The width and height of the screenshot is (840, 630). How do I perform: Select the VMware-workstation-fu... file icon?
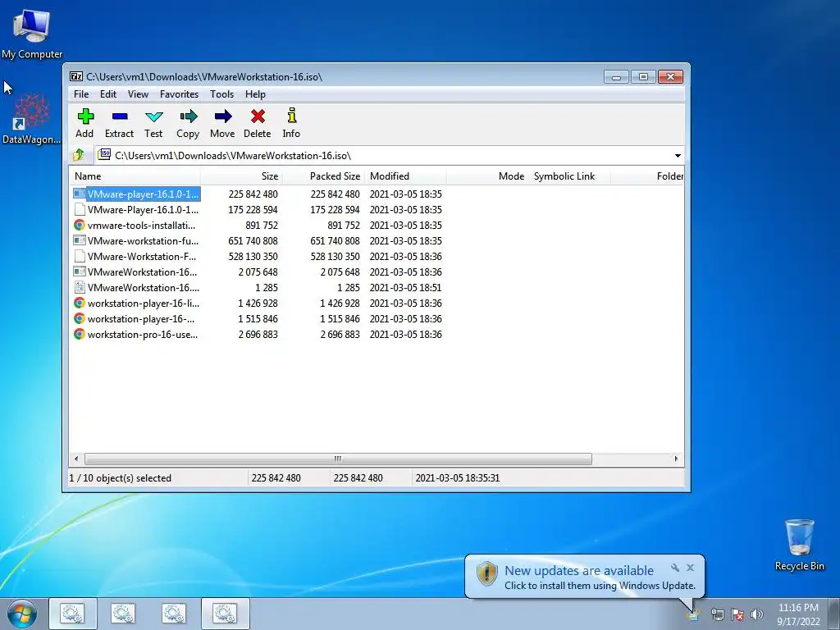(80, 240)
